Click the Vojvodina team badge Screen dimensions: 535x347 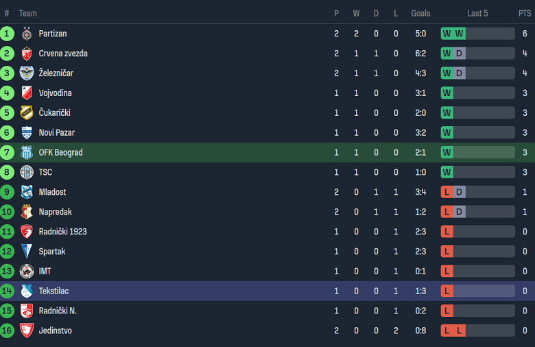tap(27, 93)
